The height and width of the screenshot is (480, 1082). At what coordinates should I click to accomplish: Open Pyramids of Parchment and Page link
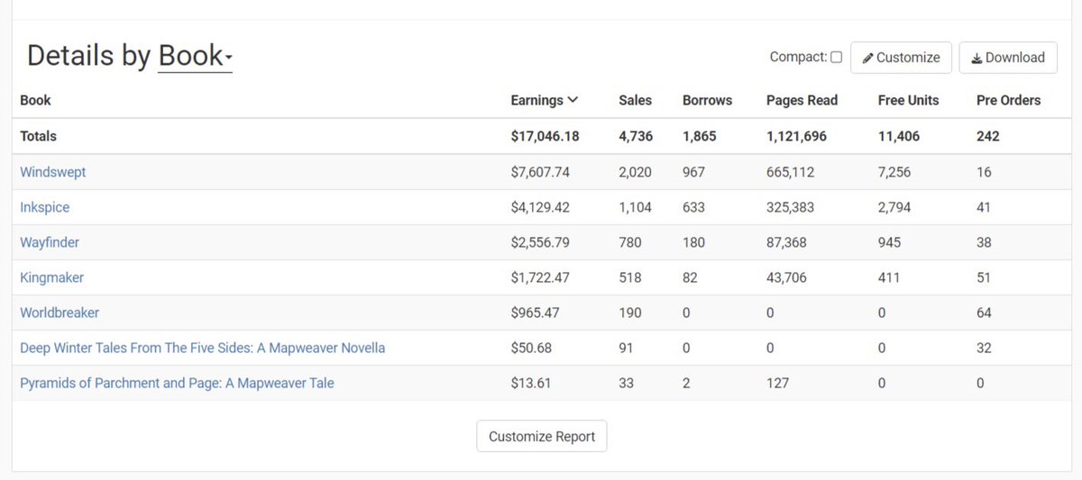(177, 383)
